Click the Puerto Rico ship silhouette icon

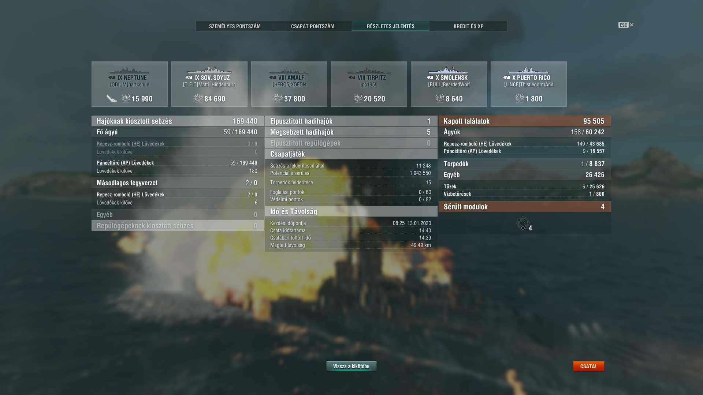(528, 70)
